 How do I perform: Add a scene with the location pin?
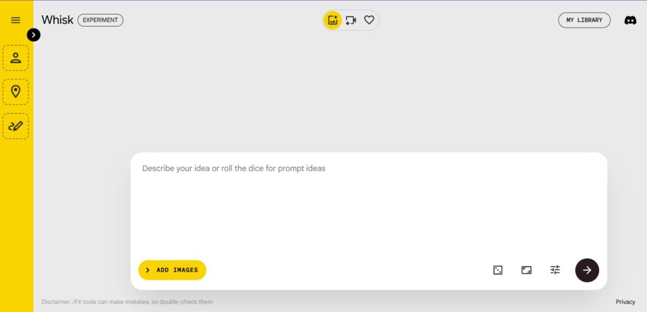pyautogui.click(x=16, y=91)
